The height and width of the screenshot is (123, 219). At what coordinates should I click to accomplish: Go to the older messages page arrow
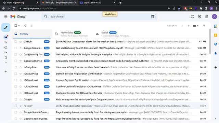(x=189, y=26)
